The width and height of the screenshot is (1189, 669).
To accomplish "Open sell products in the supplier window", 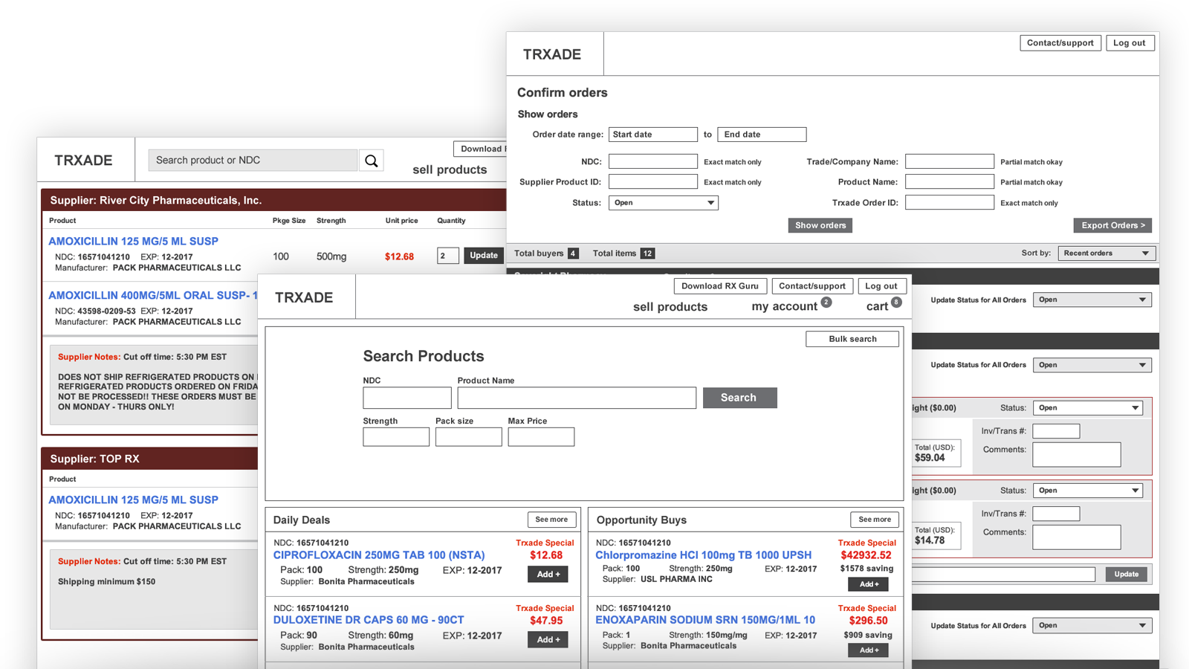I will click(x=450, y=169).
